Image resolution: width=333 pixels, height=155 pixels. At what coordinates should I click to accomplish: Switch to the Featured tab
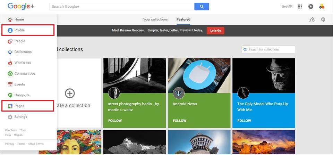[x=183, y=19]
